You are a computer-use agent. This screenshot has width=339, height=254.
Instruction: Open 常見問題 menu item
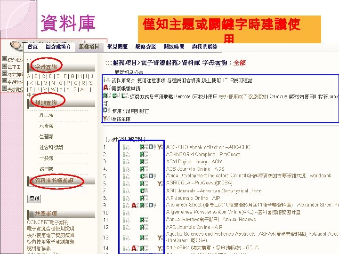point(117,47)
